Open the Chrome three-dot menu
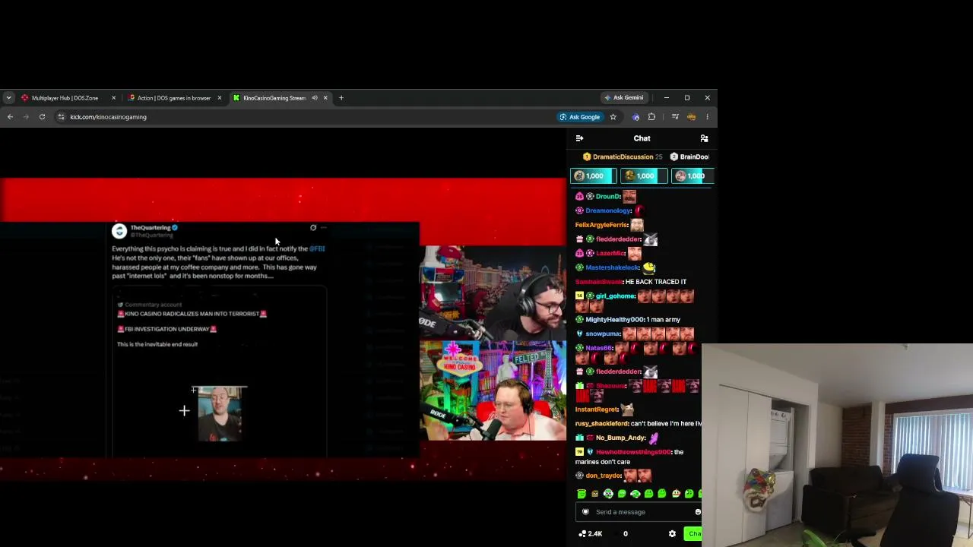This screenshot has width=973, height=547. tap(707, 117)
